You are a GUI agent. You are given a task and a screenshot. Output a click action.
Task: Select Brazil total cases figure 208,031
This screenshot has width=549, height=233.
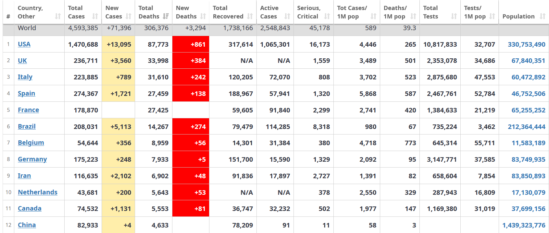click(86, 127)
